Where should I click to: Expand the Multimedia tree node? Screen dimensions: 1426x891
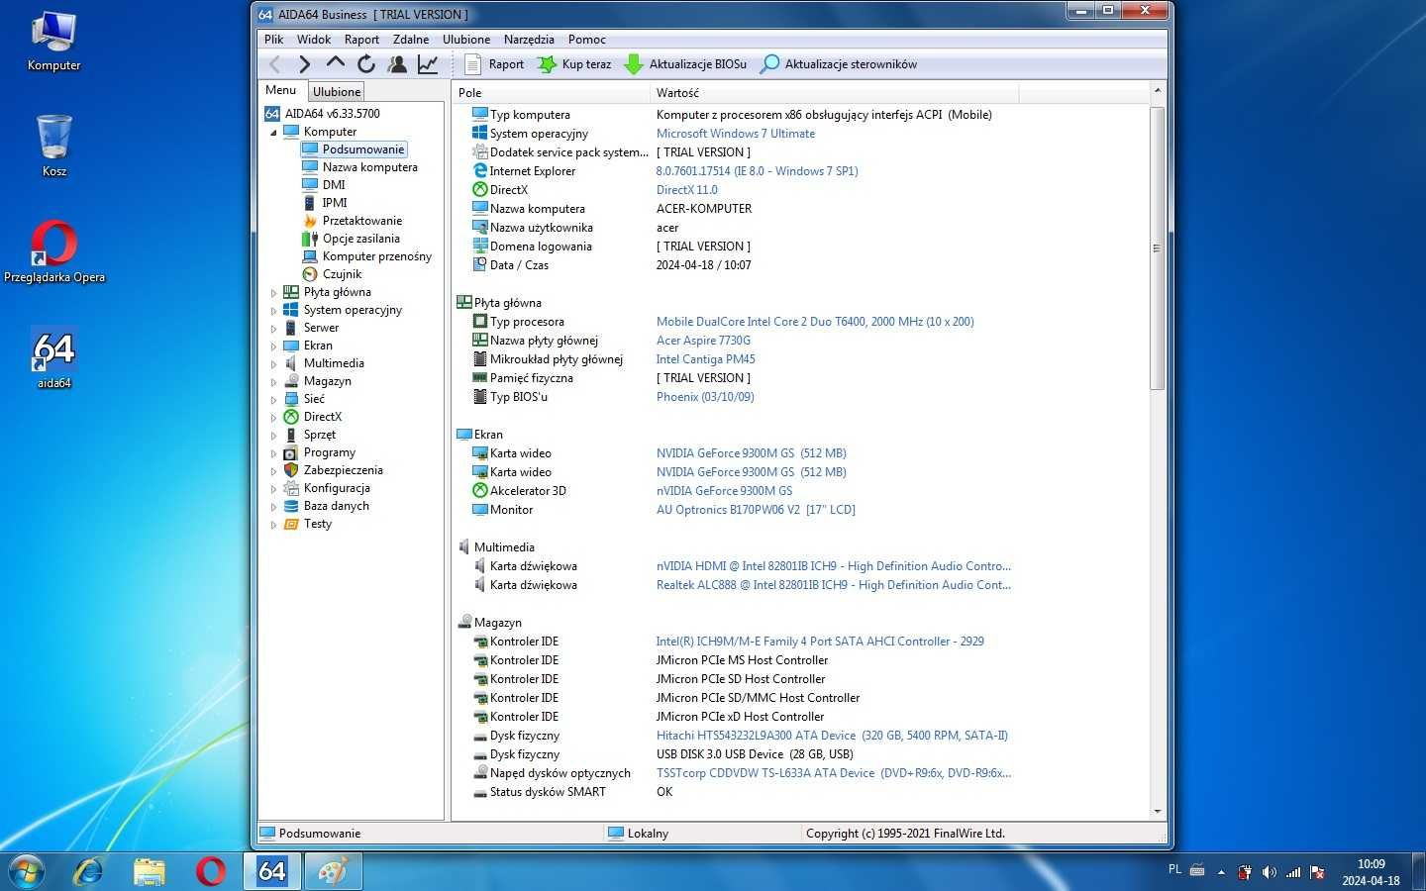[273, 363]
